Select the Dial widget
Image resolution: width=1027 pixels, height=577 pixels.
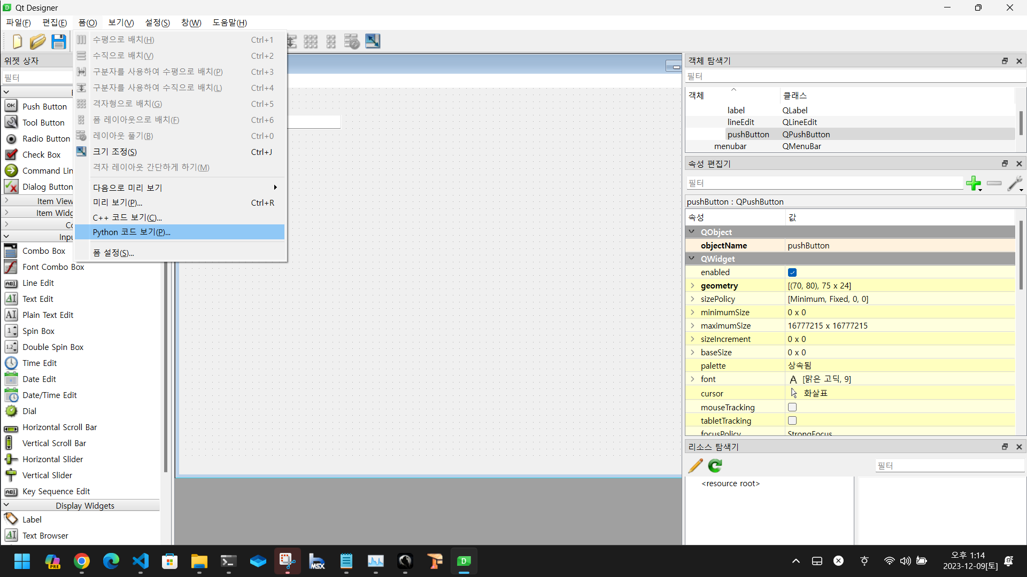point(29,411)
